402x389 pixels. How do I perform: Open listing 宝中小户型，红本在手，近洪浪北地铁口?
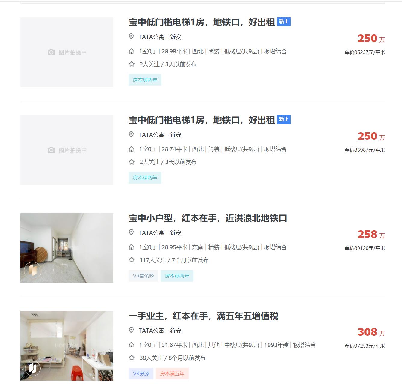click(x=208, y=218)
